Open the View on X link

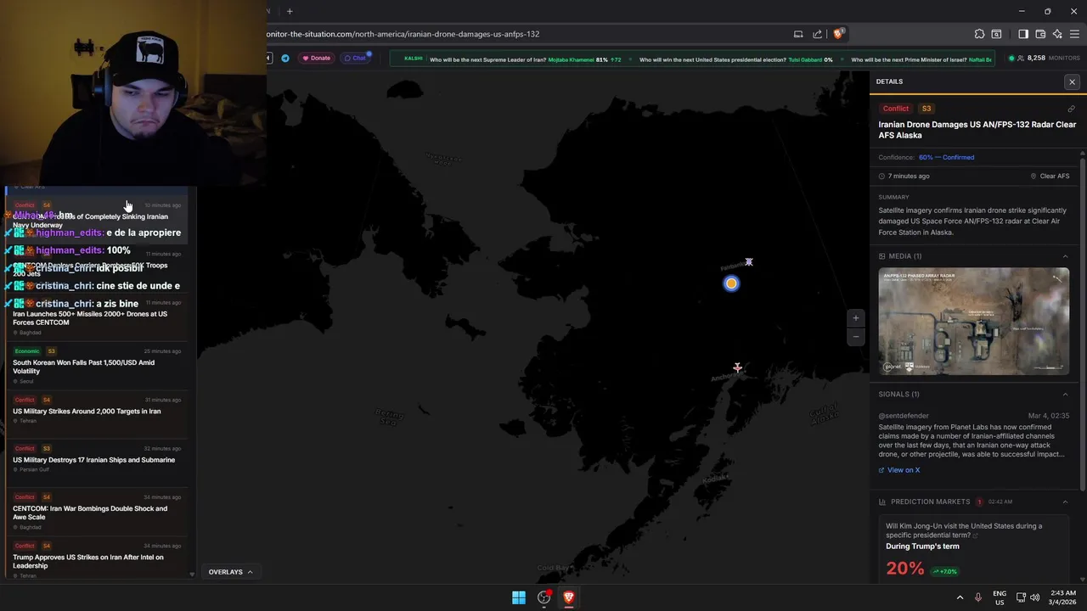(x=899, y=470)
